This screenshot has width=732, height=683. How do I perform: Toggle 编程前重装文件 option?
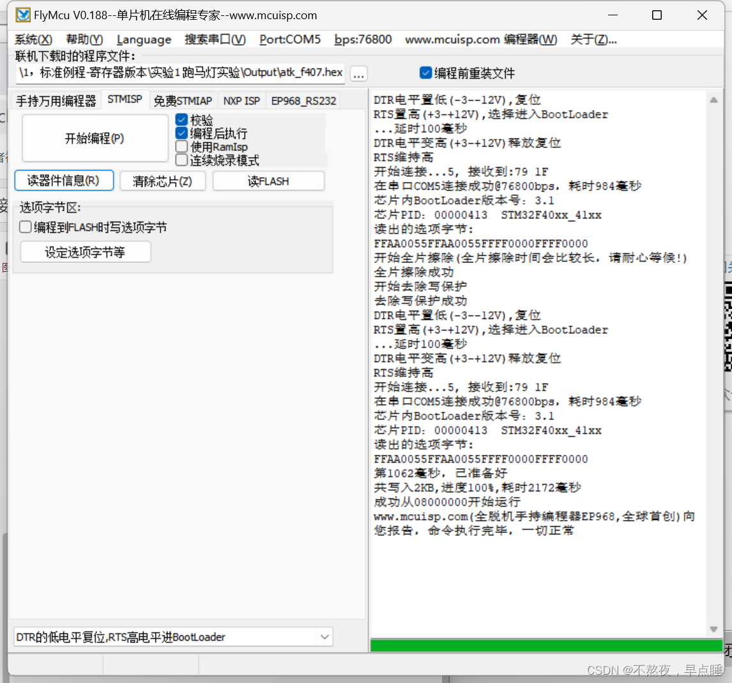pyautogui.click(x=425, y=73)
